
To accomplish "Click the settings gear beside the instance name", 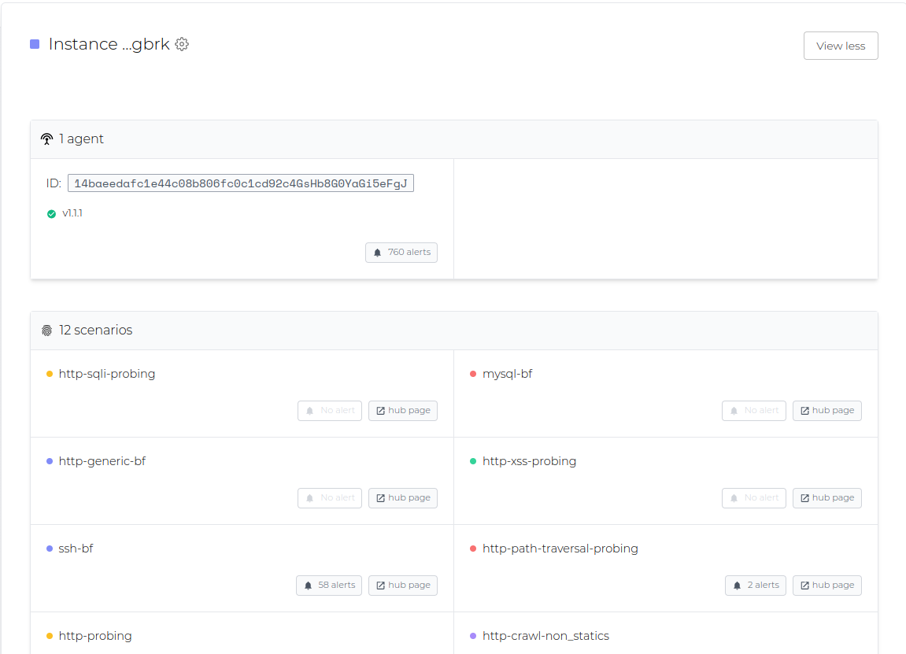I will [182, 44].
